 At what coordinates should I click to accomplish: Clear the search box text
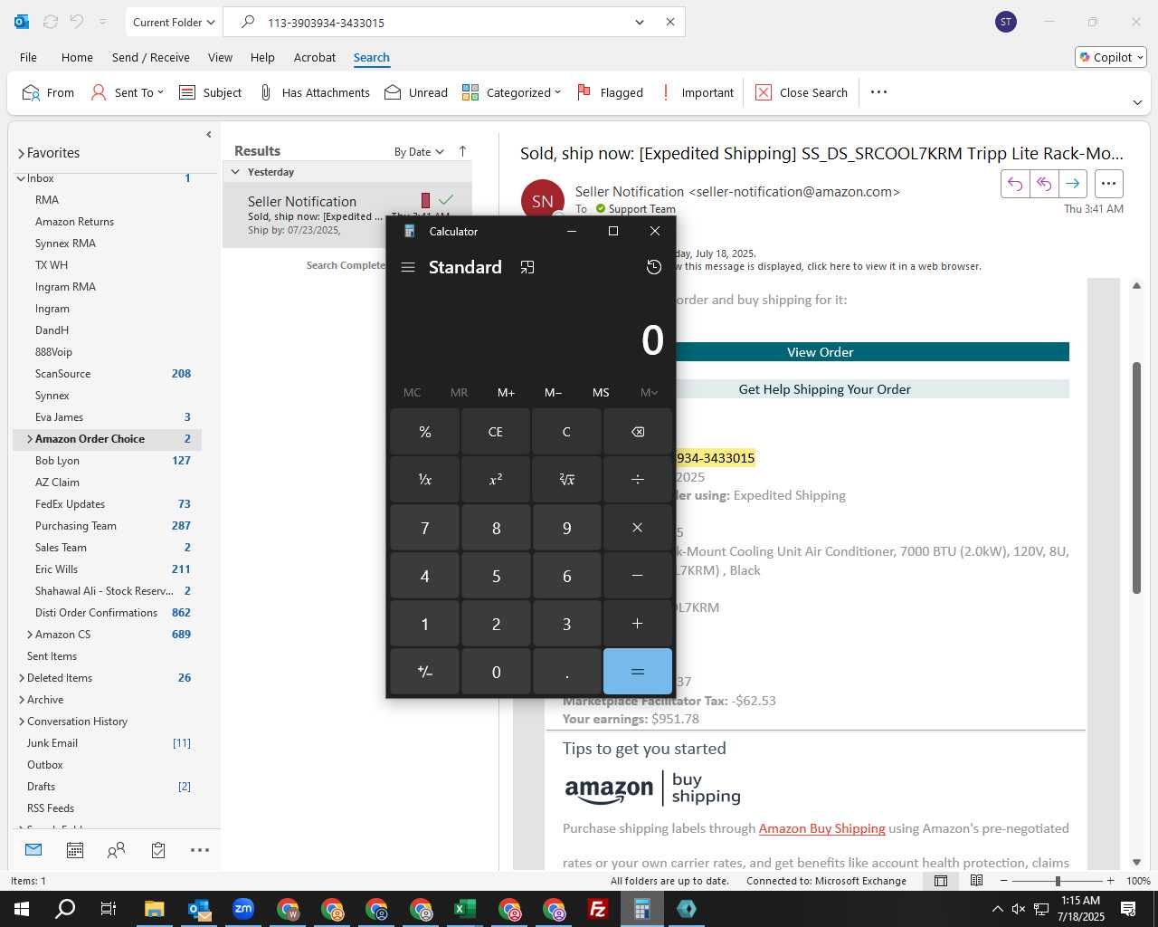pos(670,22)
